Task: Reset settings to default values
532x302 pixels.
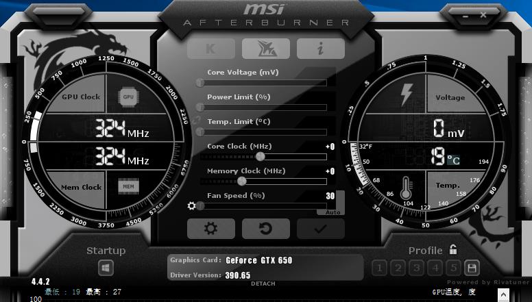Action: (265, 229)
